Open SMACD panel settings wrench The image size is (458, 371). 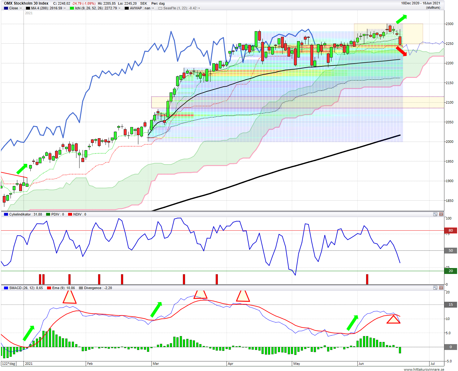(435, 288)
